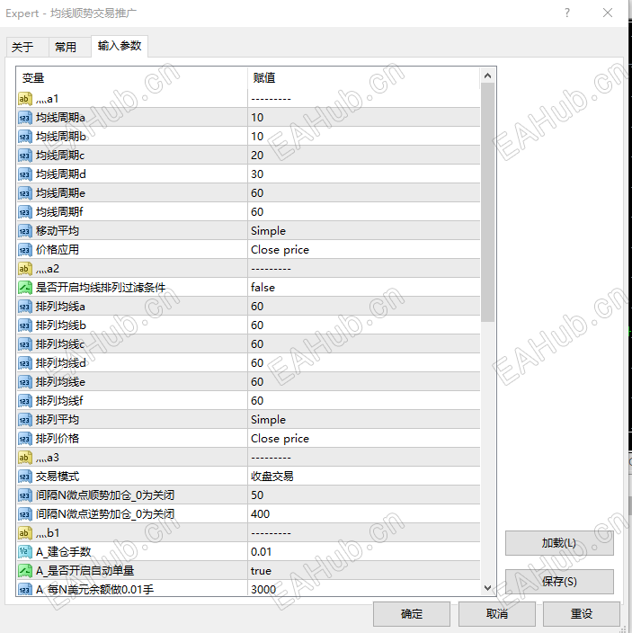Edit the value 3000 of A_每N美元余额

pos(363,590)
